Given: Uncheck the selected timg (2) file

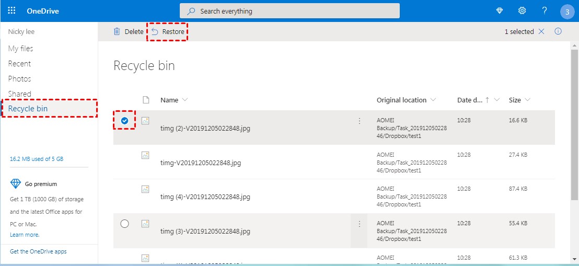Looking at the screenshot, I should [x=124, y=120].
